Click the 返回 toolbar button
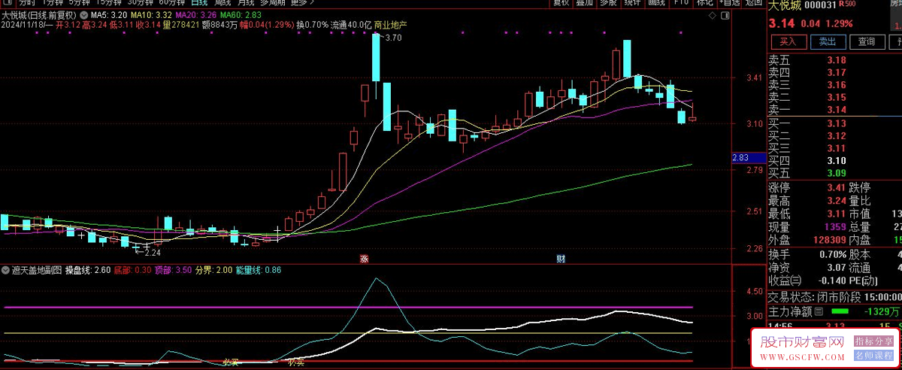The width and height of the screenshot is (902, 370). [x=754, y=2]
